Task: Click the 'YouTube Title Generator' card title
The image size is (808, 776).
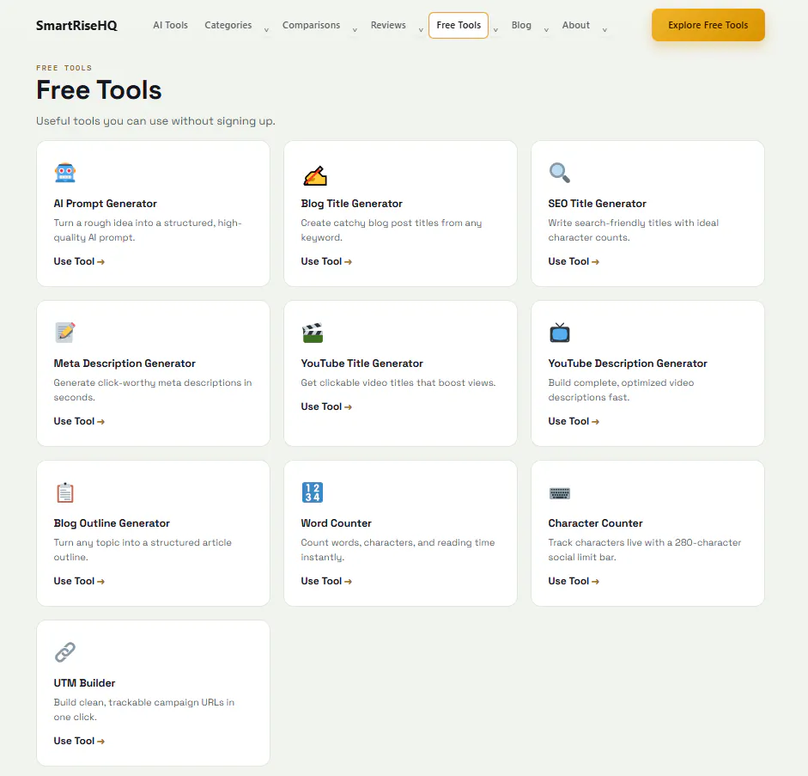Action: coord(361,364)
